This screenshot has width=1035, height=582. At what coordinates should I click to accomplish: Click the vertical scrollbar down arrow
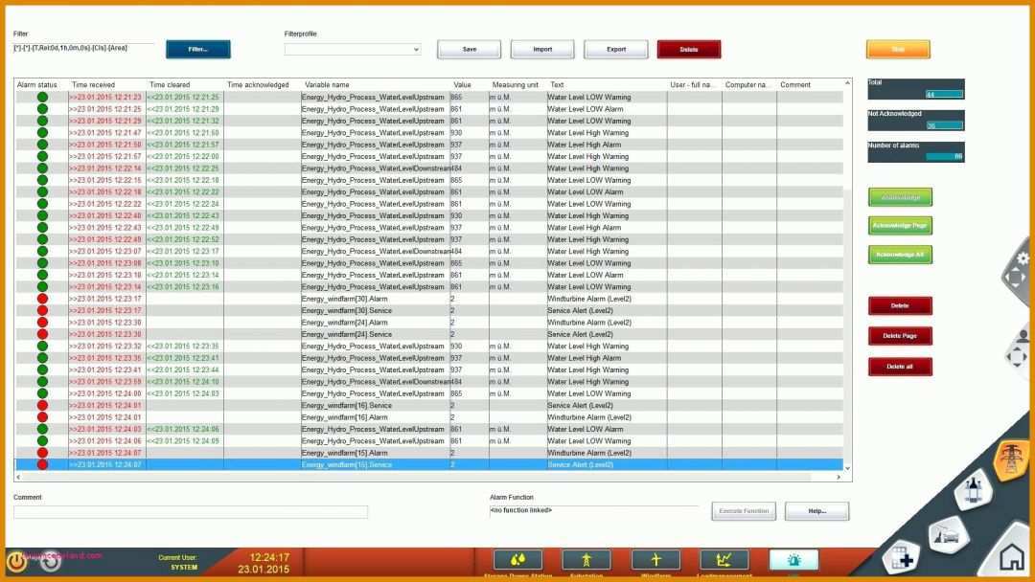(847, 469)
